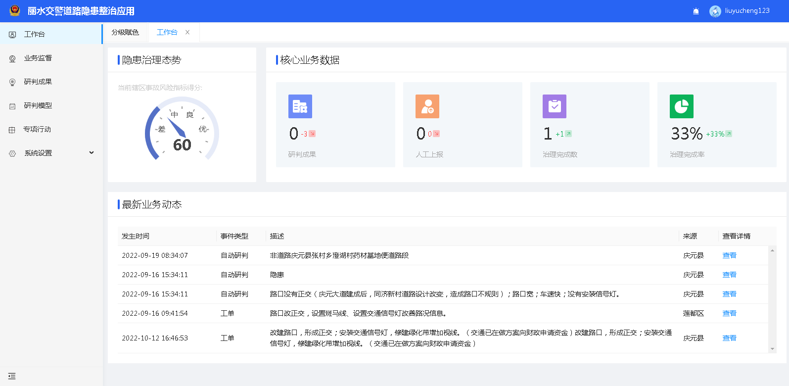
Task: Click the 莲都区 source cell
Action: click(x=694, y=313)
